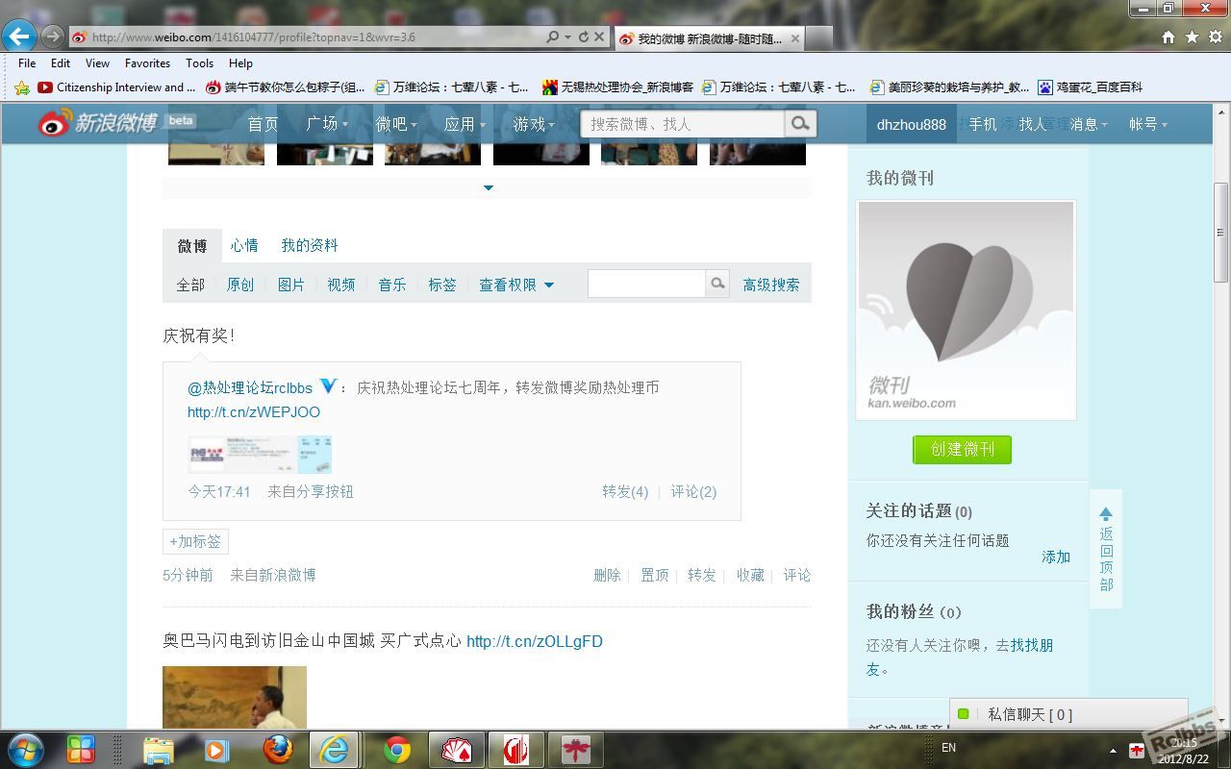Open the 鸡蛋花_百度百科 bookmark
The height and width of the screenshot is (769, 1231).
click(x=1091, y=87)
